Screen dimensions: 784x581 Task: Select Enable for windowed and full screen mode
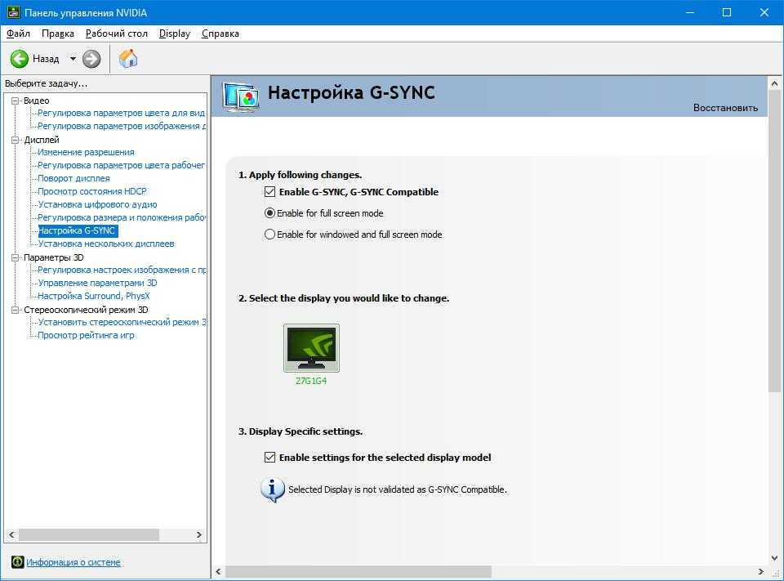click(269, 235)
